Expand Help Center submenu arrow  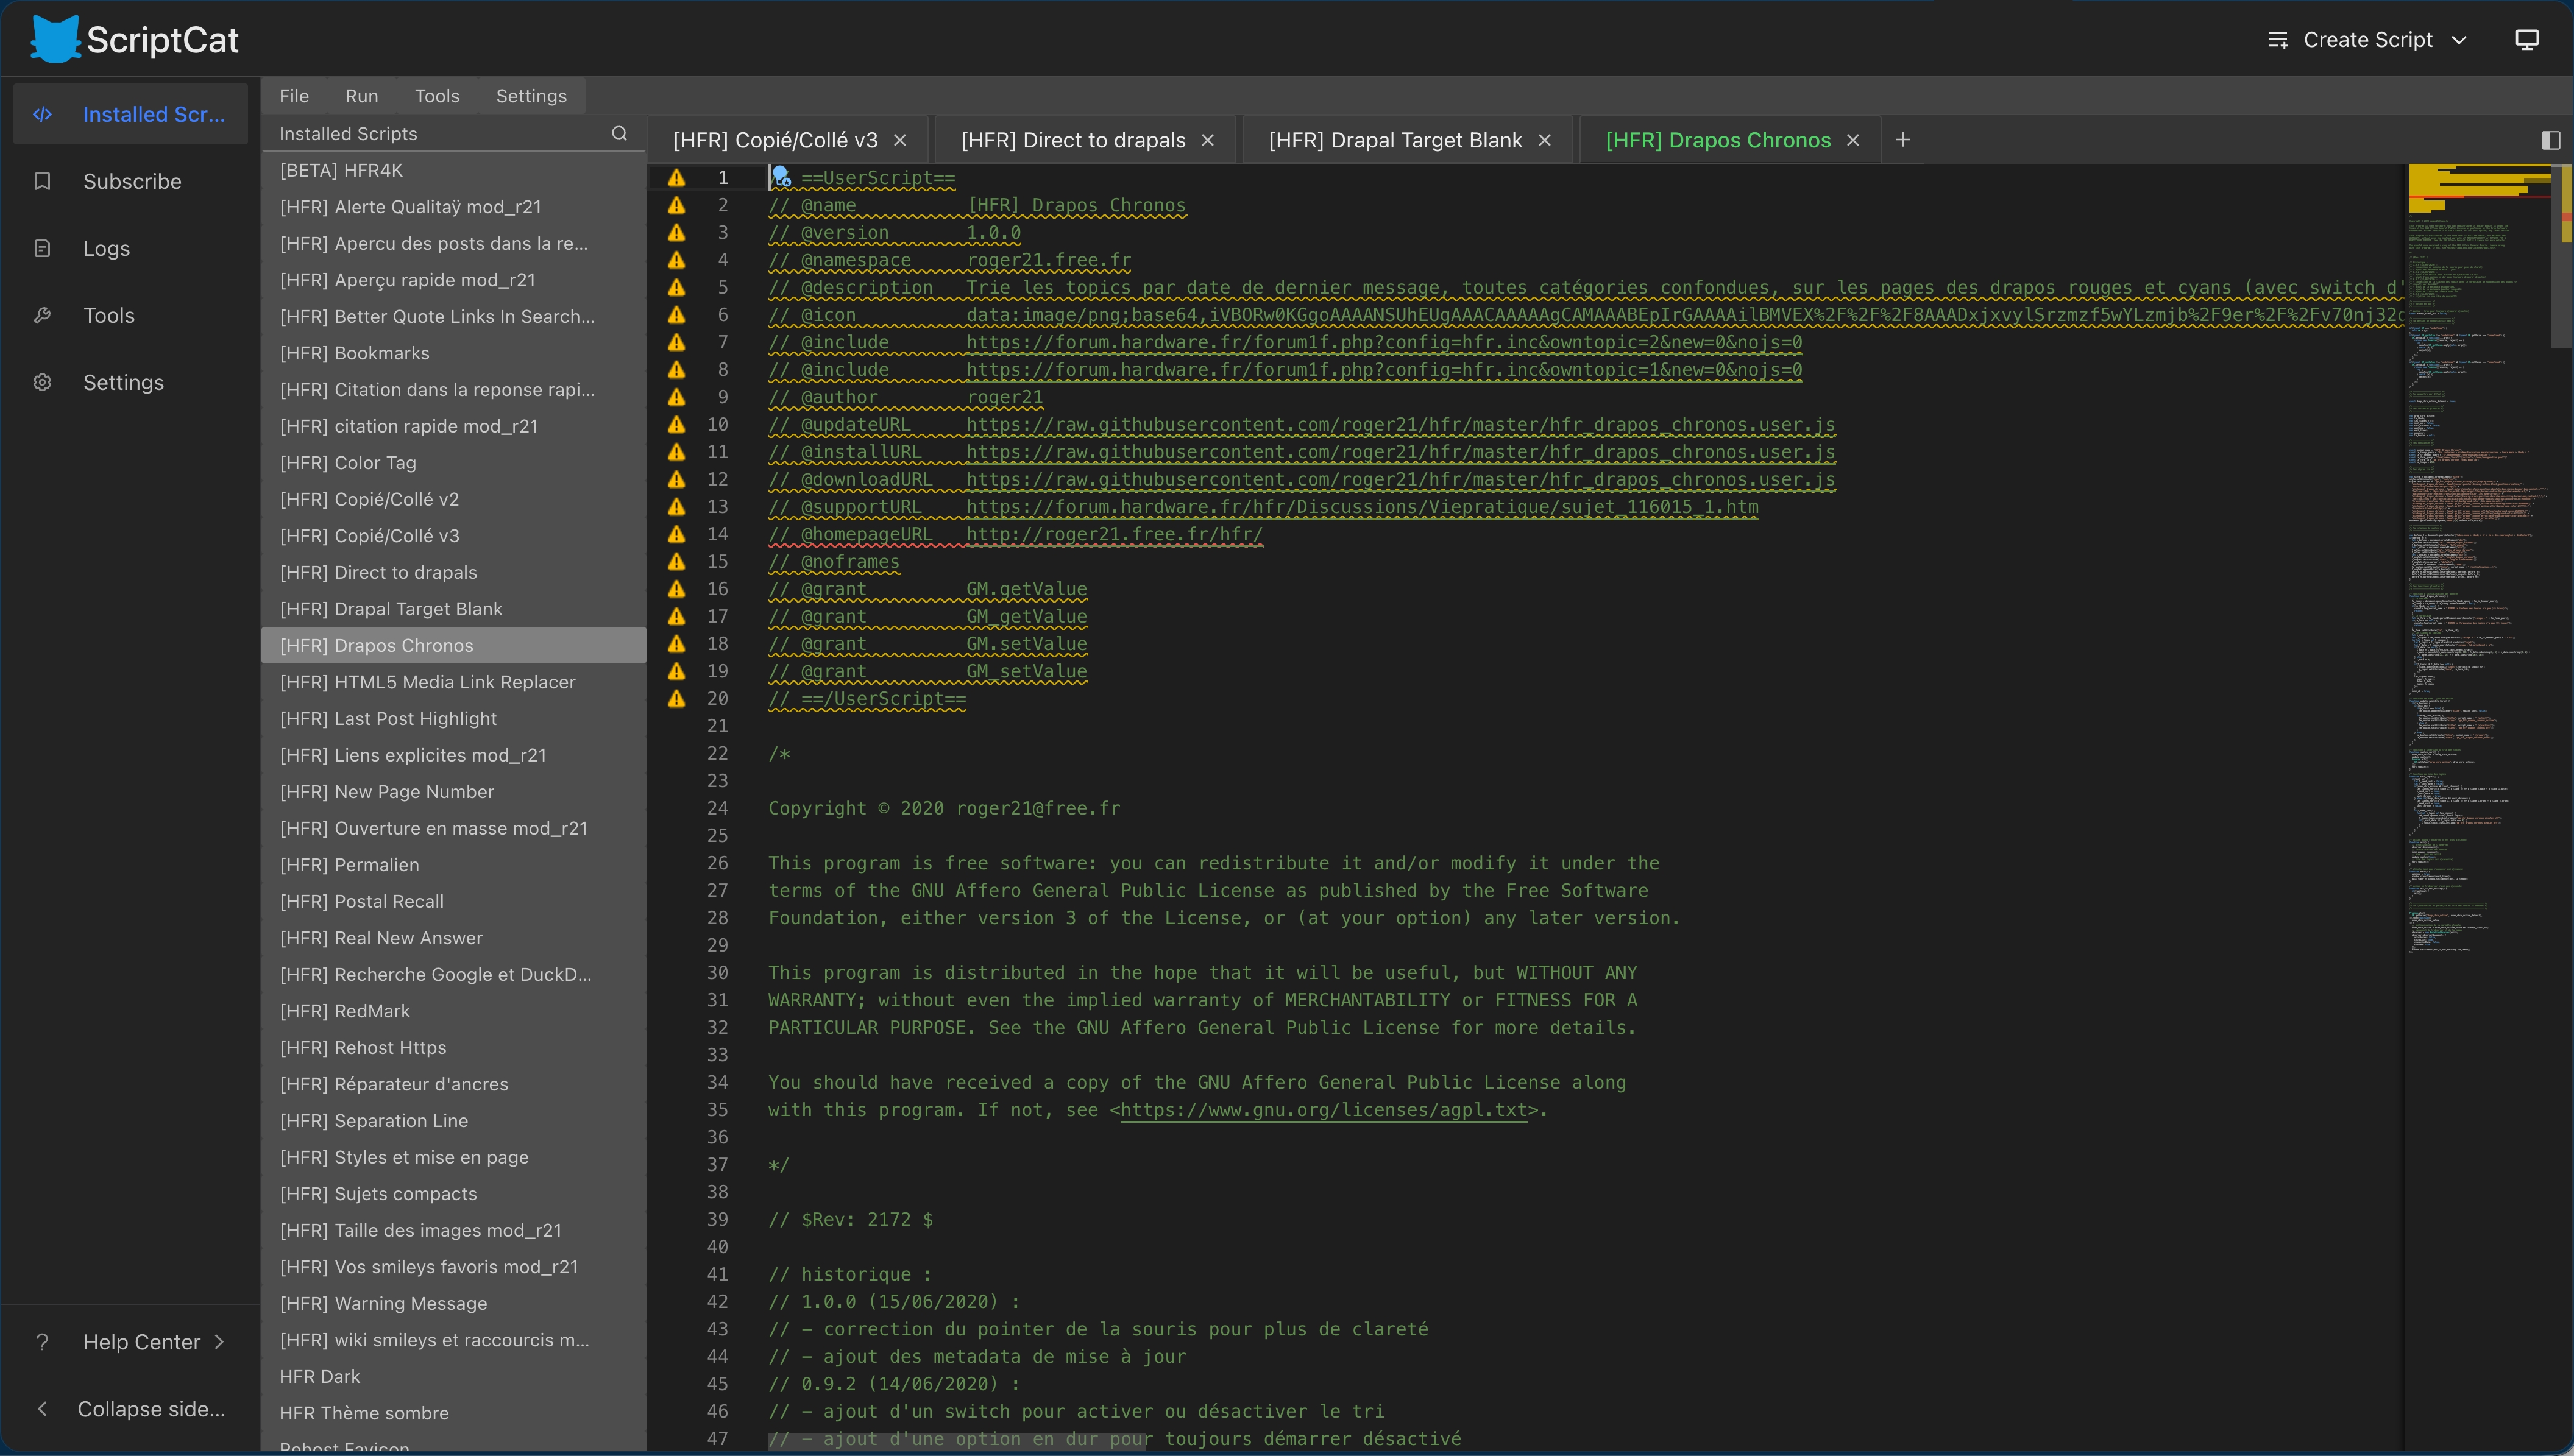[219, 1342]
